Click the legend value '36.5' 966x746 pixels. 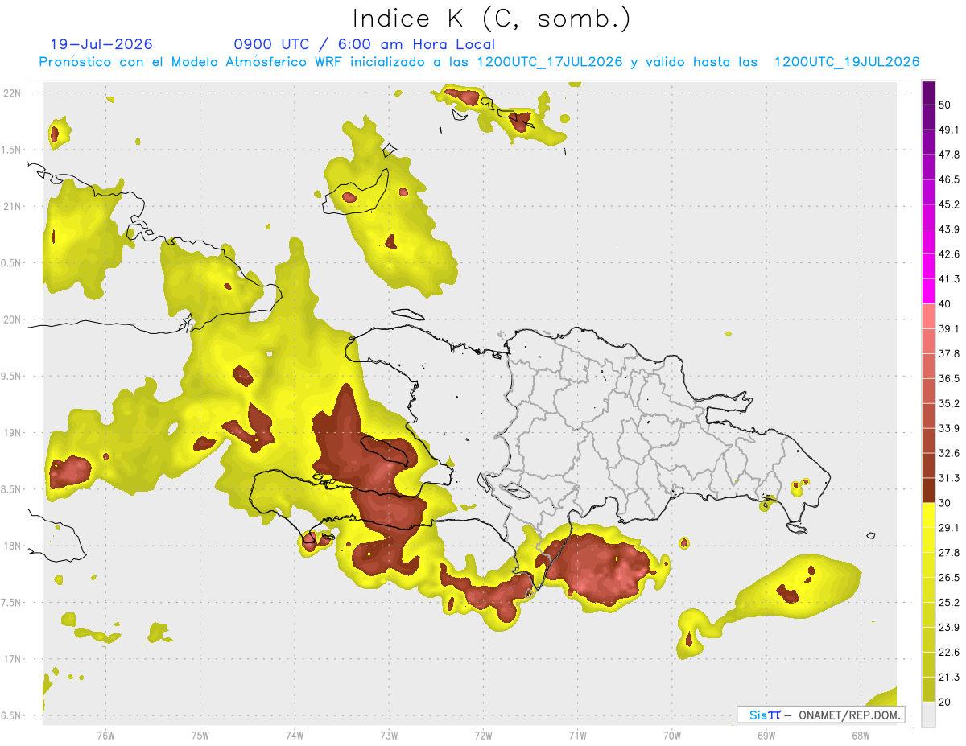(948, 378)
